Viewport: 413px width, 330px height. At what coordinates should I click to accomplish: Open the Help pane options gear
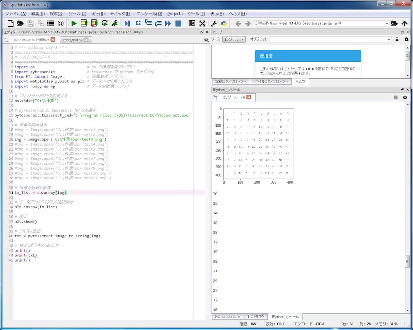(x=407, y=39)
